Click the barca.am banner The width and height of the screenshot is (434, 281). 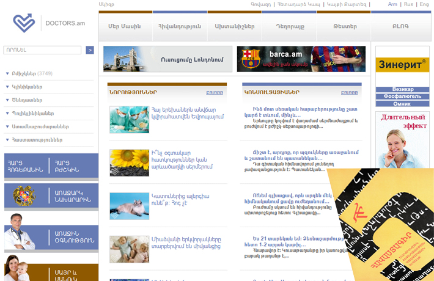(301, 59)
